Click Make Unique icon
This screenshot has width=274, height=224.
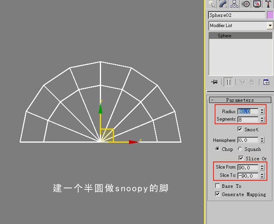[x=242, y=82]
